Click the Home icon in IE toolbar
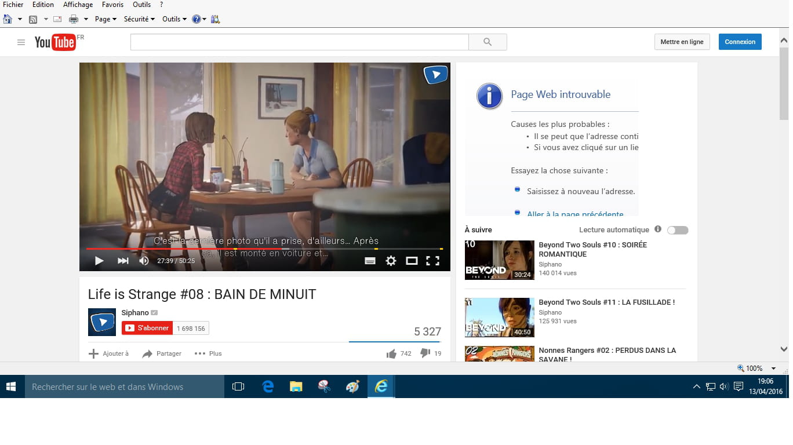Viewport: 793px width, 445px height. pos(8,19)
